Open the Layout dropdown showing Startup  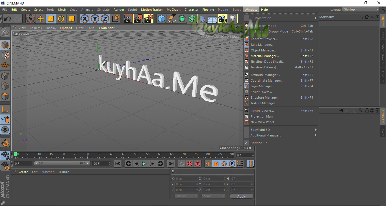[361, 9]
